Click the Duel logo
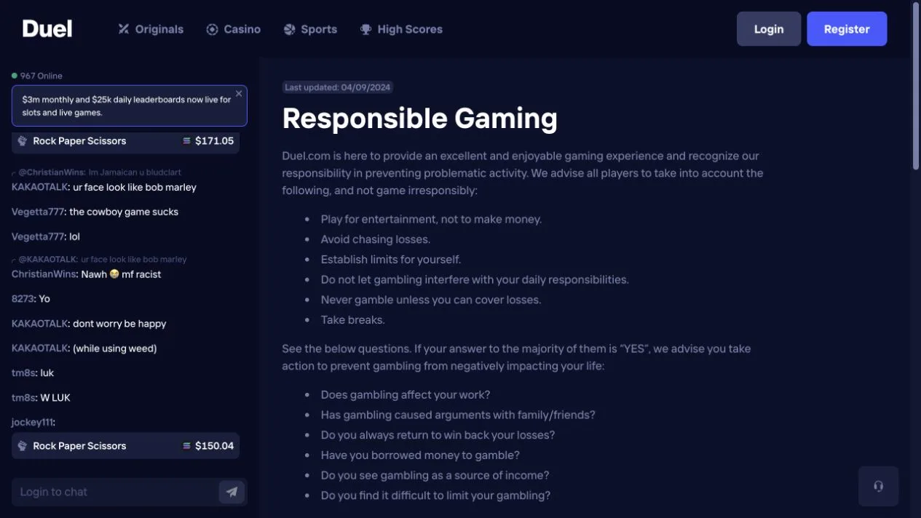 click(x=47, y=28)
